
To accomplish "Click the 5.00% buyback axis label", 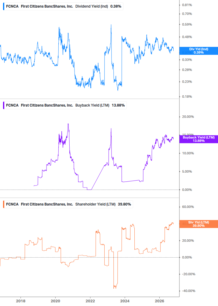I will click(187, 171).
